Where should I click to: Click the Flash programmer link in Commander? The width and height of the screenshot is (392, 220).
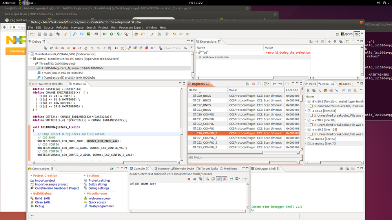coord(101,206)
